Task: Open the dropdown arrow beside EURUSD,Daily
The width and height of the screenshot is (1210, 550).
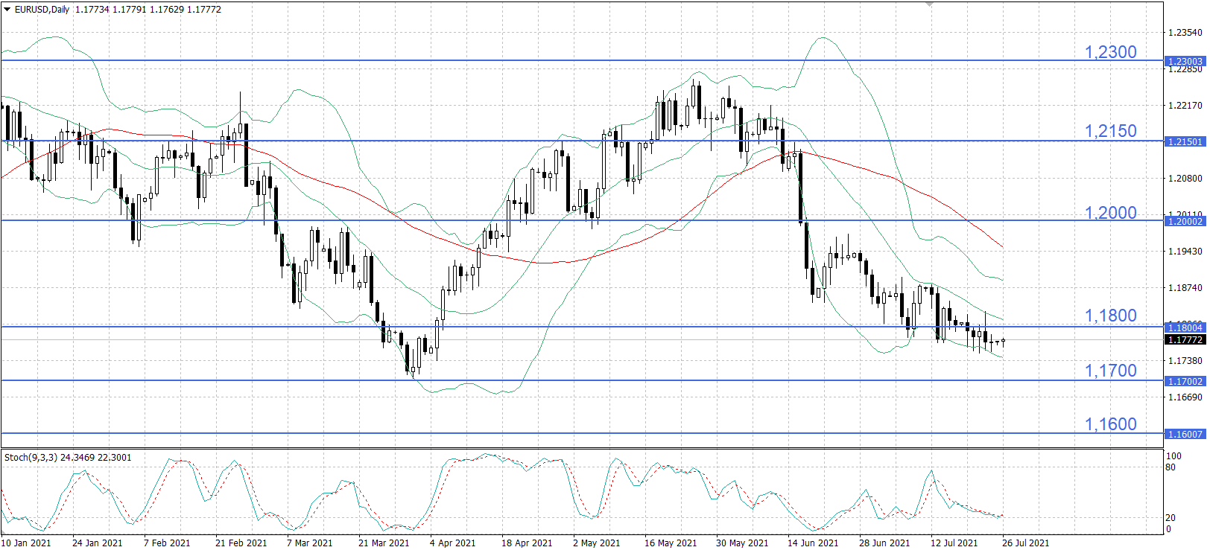Action: coord(7,10)
